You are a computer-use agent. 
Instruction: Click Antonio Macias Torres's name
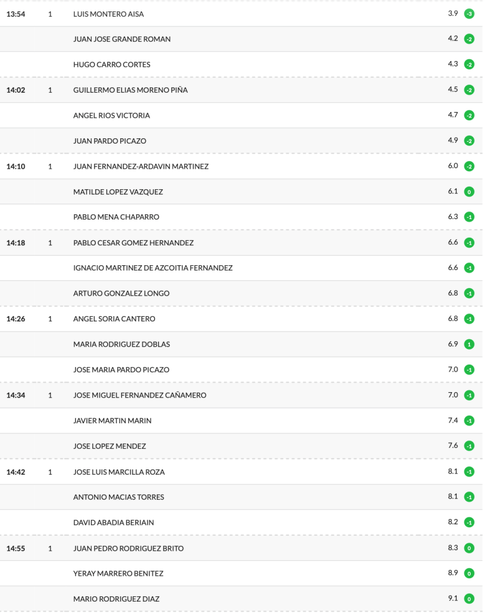(x=119, y=497)
